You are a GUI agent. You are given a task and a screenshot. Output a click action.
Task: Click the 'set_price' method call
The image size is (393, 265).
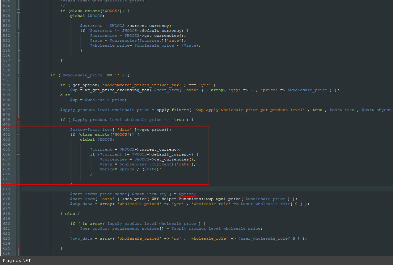pyautogui.click(x=136, y=199)
